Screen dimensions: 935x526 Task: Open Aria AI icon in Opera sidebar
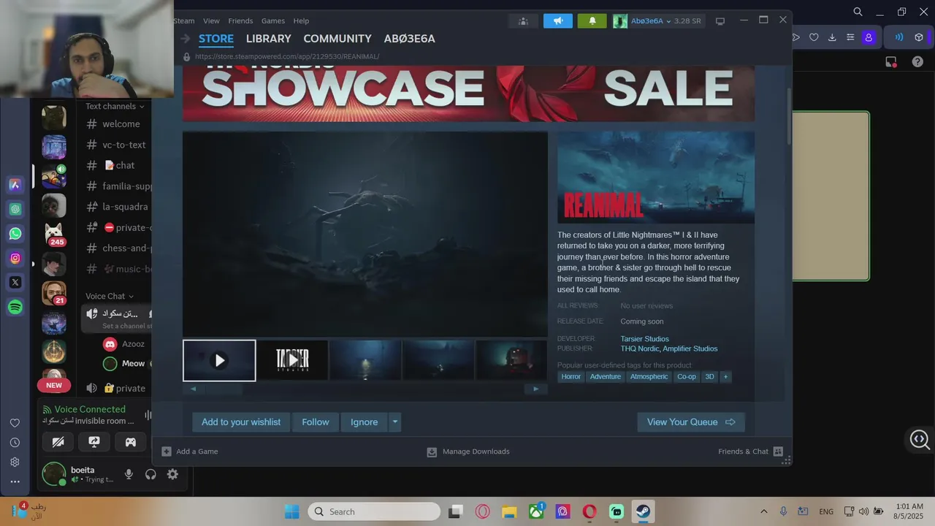click(15, 185)
